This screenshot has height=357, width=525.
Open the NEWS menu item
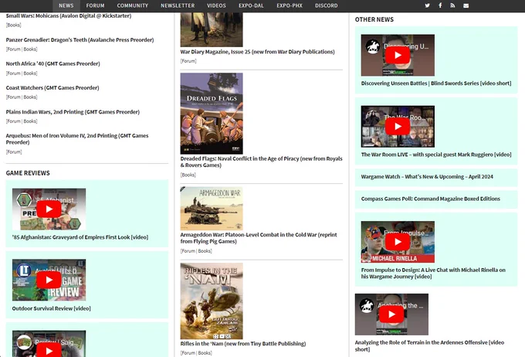pyautogui.click(x=66, y=5)
